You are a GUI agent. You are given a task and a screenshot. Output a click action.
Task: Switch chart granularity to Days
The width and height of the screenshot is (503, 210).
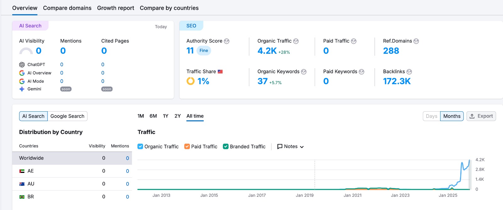pyautogui.click(x=432, y=116)
